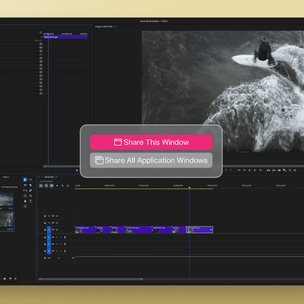Select the highlighted thumbnail in Project panel
This screenshot has height=304, width=304.
7,221
